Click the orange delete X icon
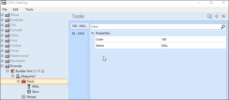This screenshot has height=100, width=229. pyautogui.click(x=224, y=16)
